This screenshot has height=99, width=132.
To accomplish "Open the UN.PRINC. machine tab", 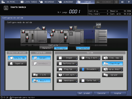I will (x=9, y=2).
